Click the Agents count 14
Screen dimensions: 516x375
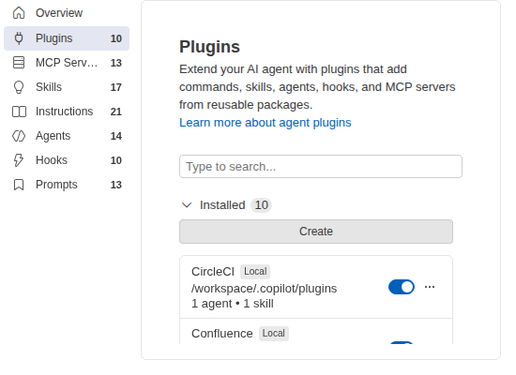(115, 136)
